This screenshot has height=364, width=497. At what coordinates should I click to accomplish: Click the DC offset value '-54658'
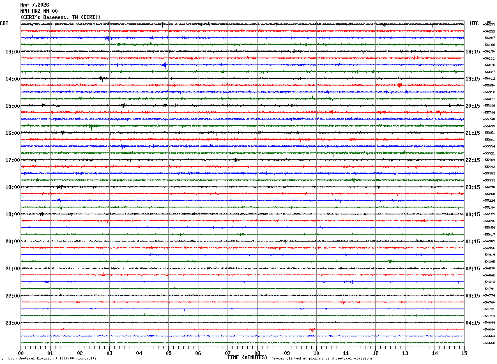tap(489, 343)
